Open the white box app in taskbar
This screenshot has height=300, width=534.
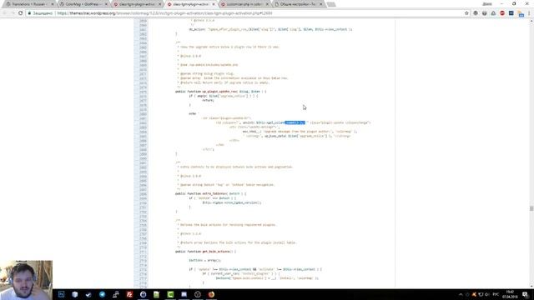point(75,294)
